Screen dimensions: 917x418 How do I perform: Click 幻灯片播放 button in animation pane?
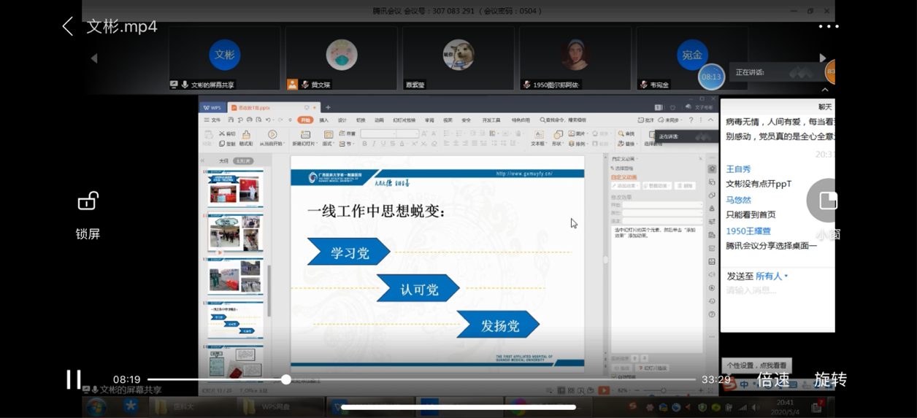(653, 368)
